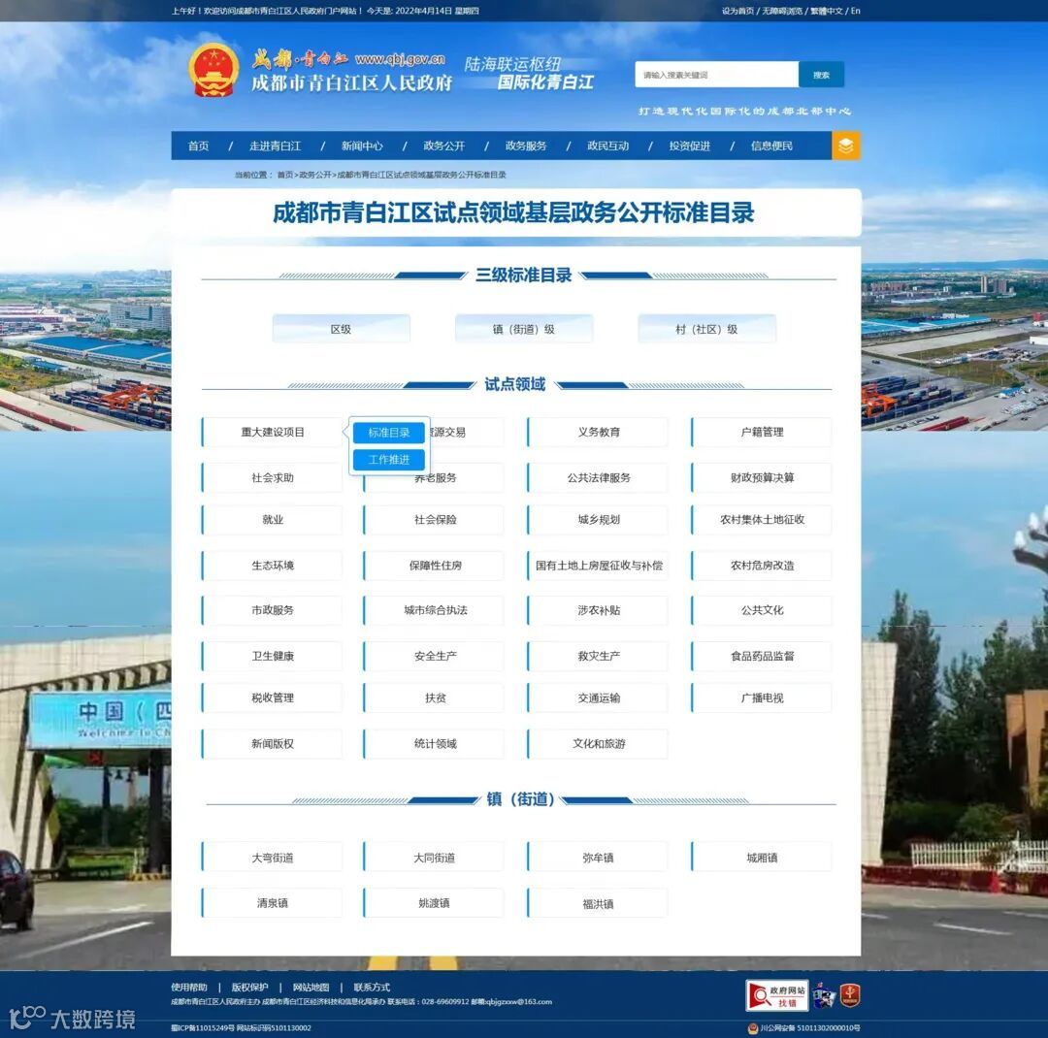Click the cyber police badge icon
Screen dimensions: 1048x1038
[824, 996]
